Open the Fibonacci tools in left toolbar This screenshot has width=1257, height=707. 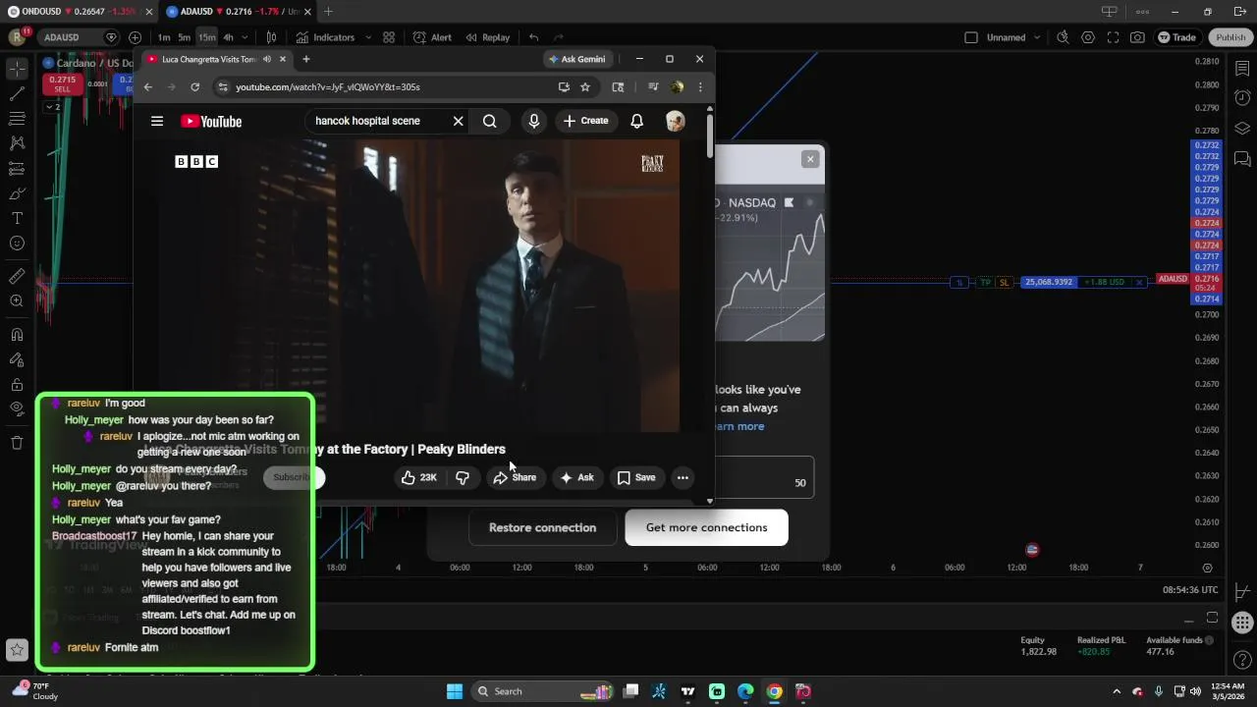(x=17, y=119)
